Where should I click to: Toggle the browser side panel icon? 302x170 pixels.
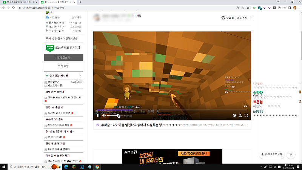(290, 8)
